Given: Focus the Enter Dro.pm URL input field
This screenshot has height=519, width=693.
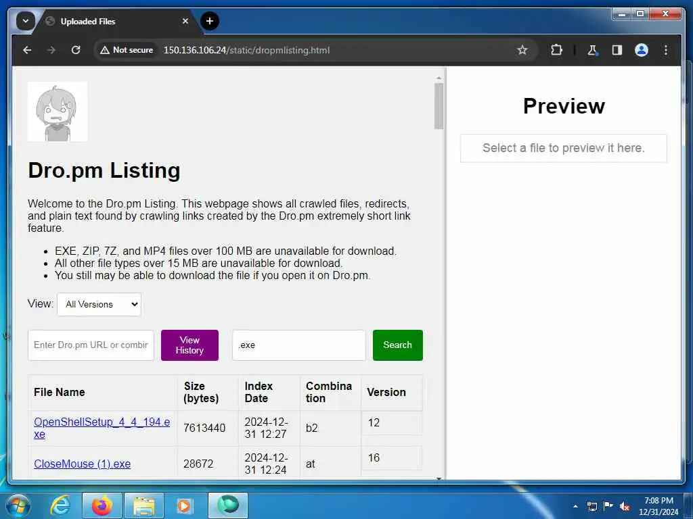Looking at the screenshot, I should coord(91,345).
